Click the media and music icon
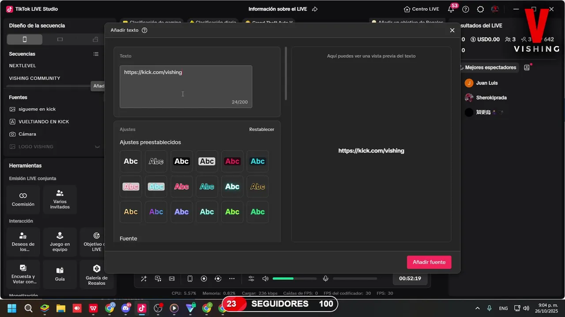Image resolution: width=565 pixels, height=317 pixels. point(158,279)
